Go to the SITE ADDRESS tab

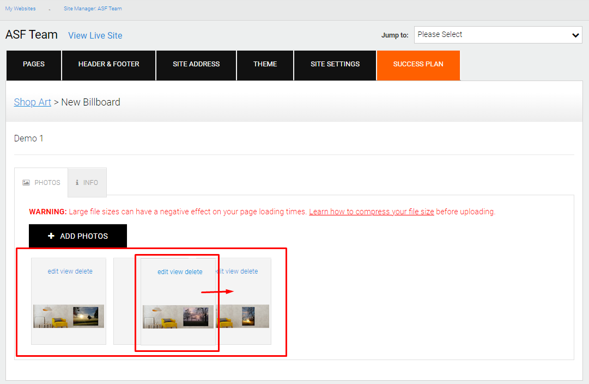pyautogui.click(x=196, y=65)
